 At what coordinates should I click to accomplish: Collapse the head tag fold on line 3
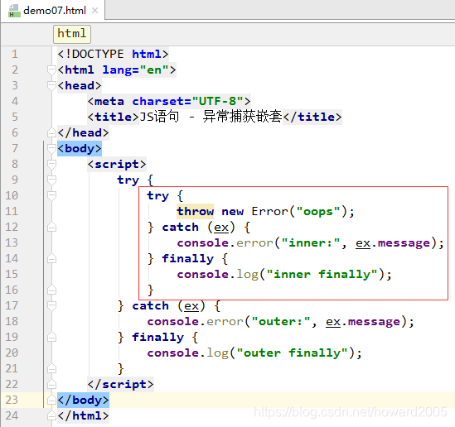[51, 85]
